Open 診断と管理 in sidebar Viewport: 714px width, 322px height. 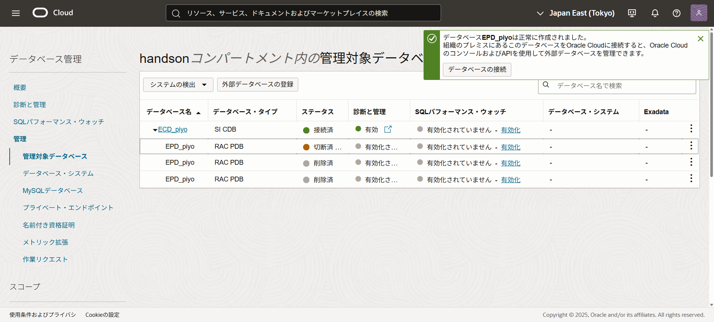click(x=29, y=105)
